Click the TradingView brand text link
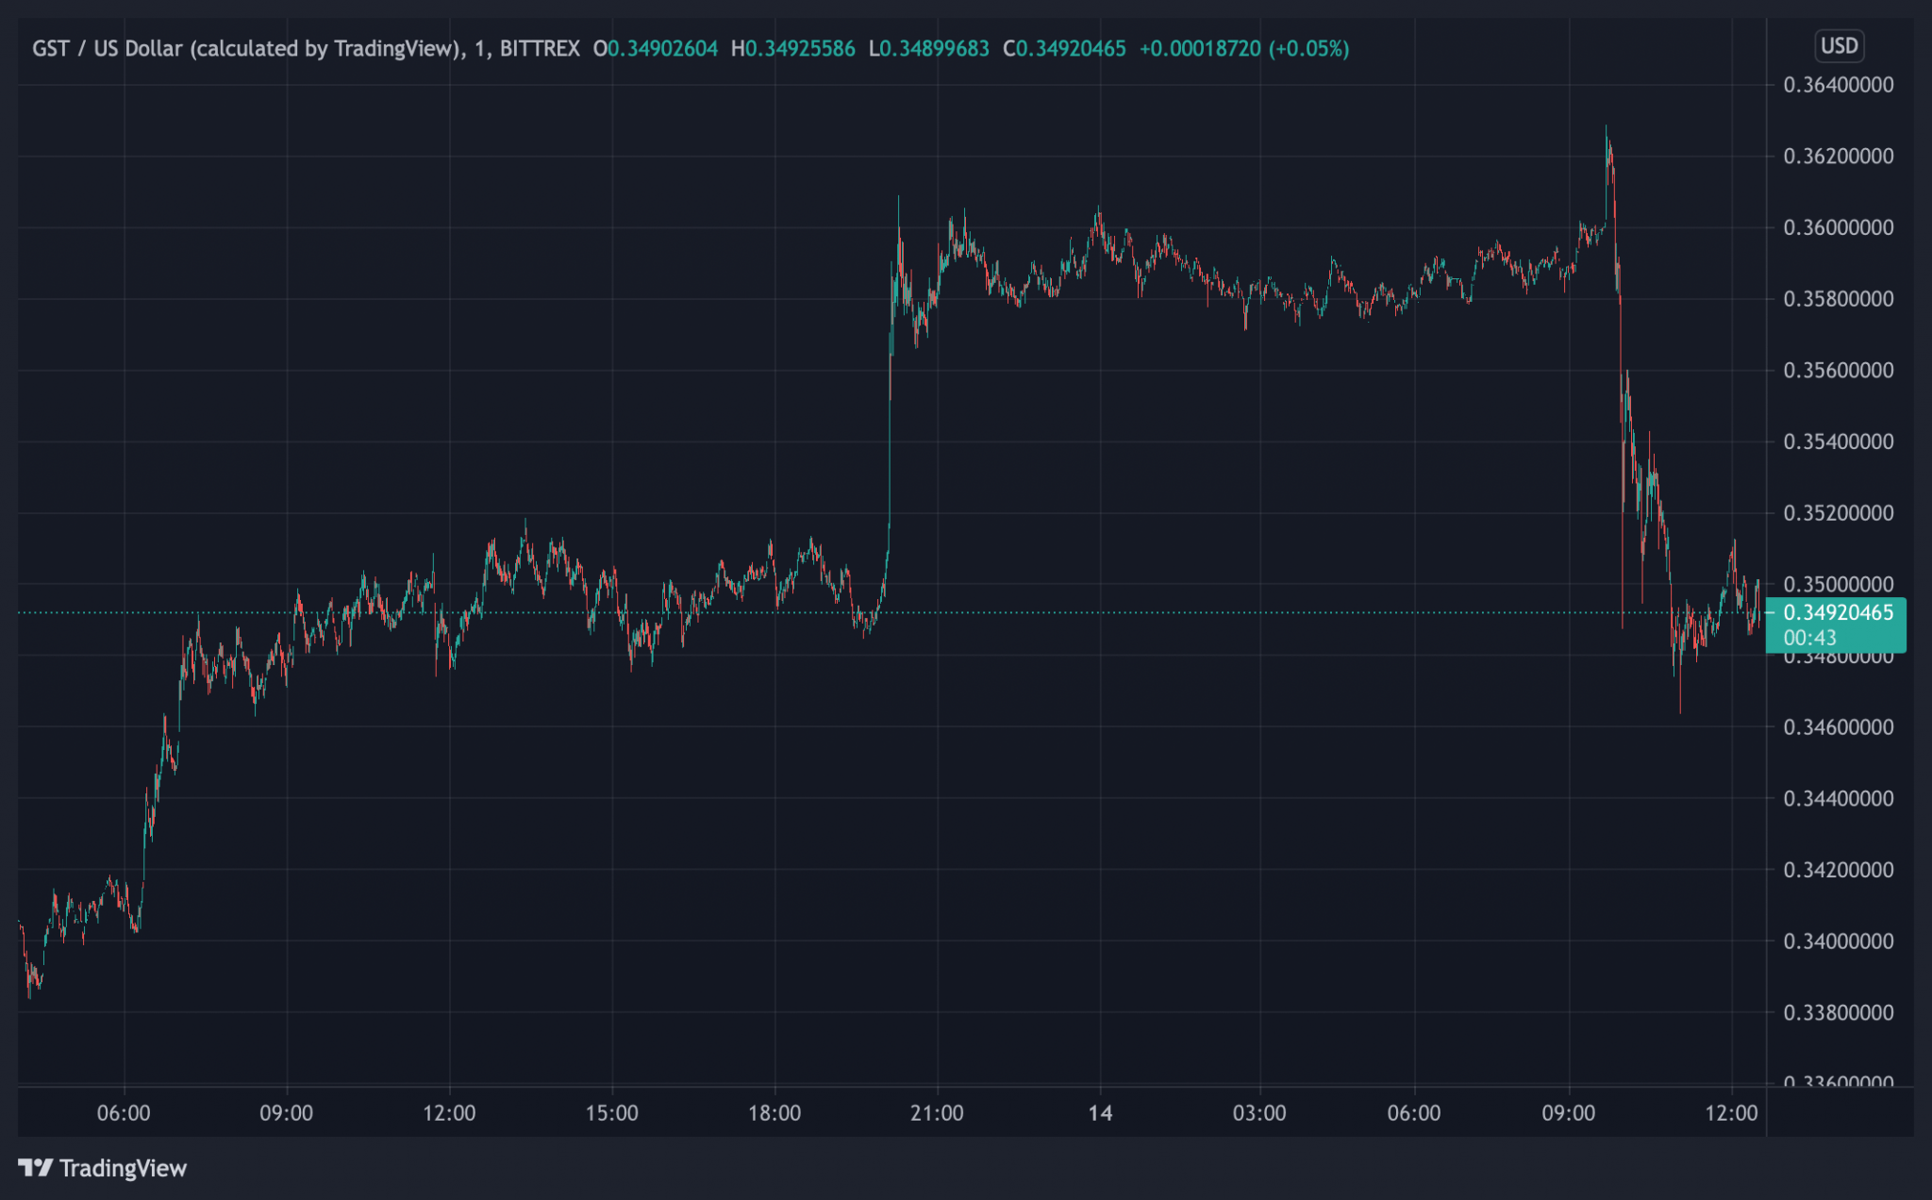Screen dimensions: 1932x1200 (x=123, y=1168)
